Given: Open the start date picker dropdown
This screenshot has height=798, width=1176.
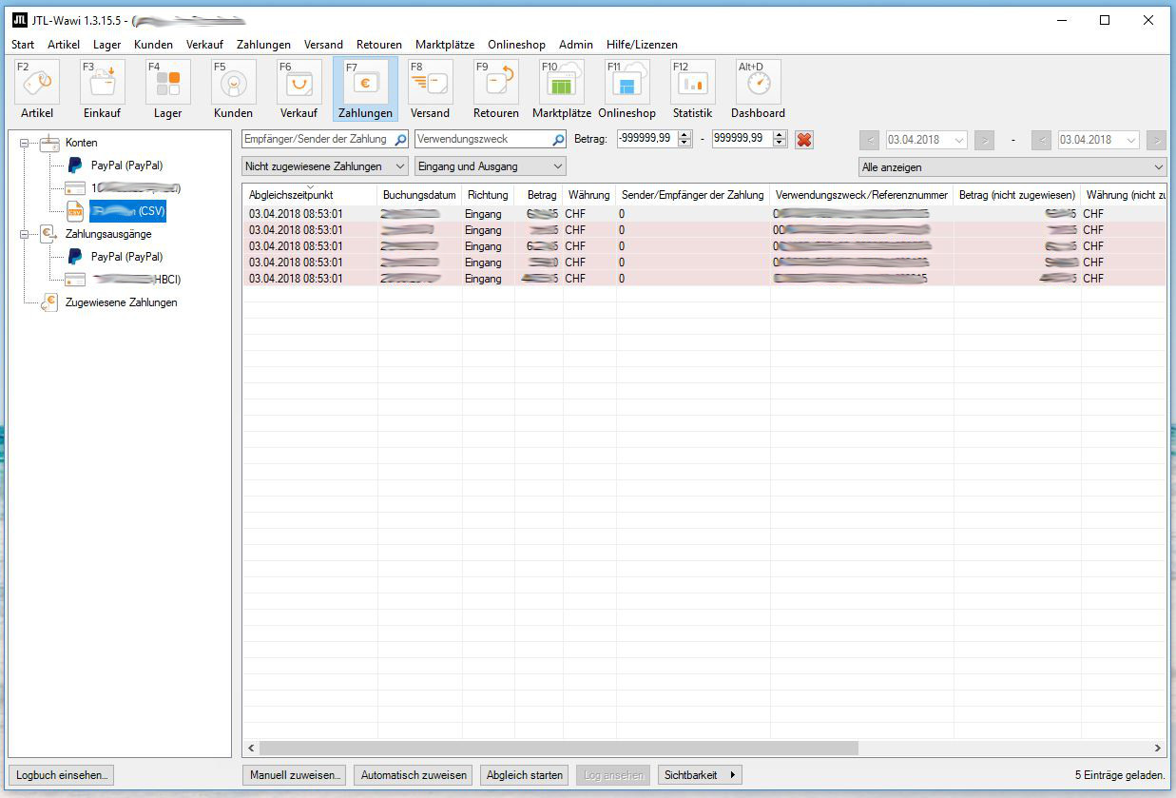Looking at the screenshot, I should pos(959,140).
